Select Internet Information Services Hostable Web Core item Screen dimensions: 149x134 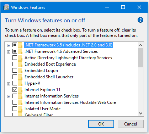pyautogui.click(x=70, y=102)
